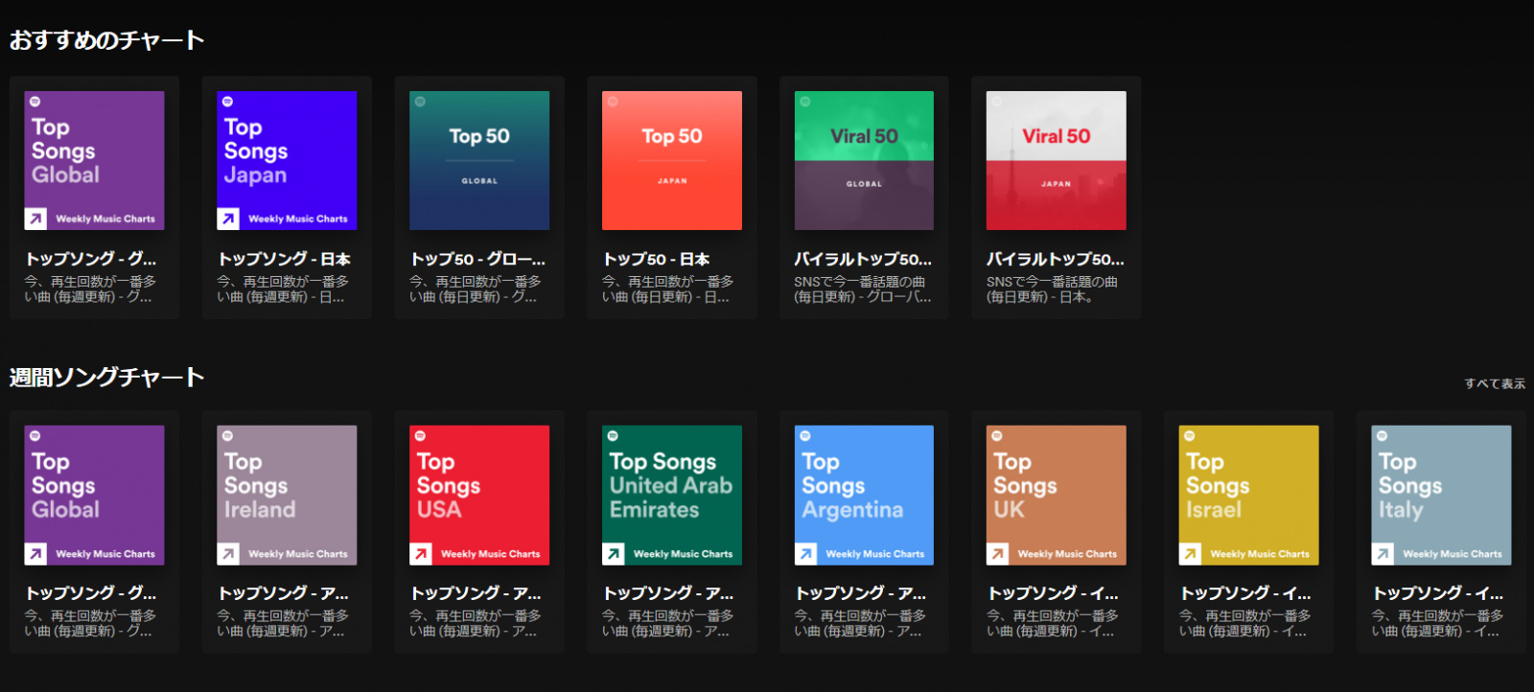The width and height of the screenshot is (1534, 692).
Task: Click description SNSで今一番話題の曲 (毎日更新) - 日本。
Action: point(1053,289)
